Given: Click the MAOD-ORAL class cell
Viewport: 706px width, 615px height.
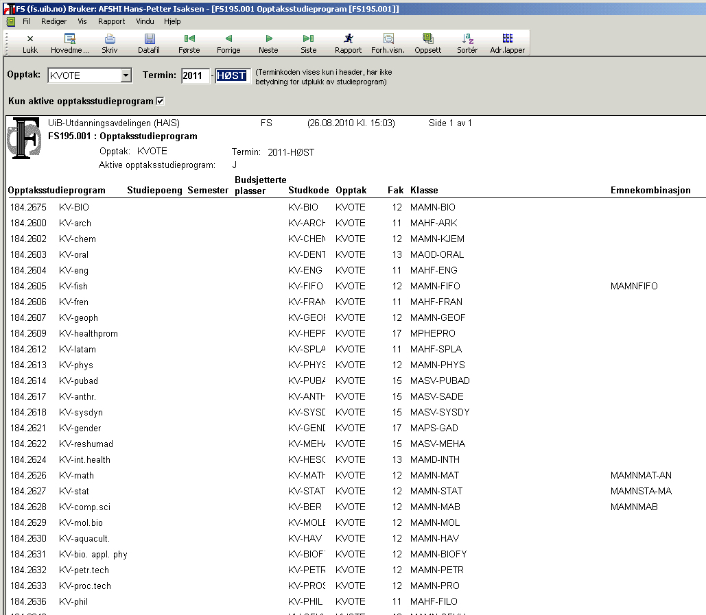Looking at the screenshot, I should click(x=437, y=254).
